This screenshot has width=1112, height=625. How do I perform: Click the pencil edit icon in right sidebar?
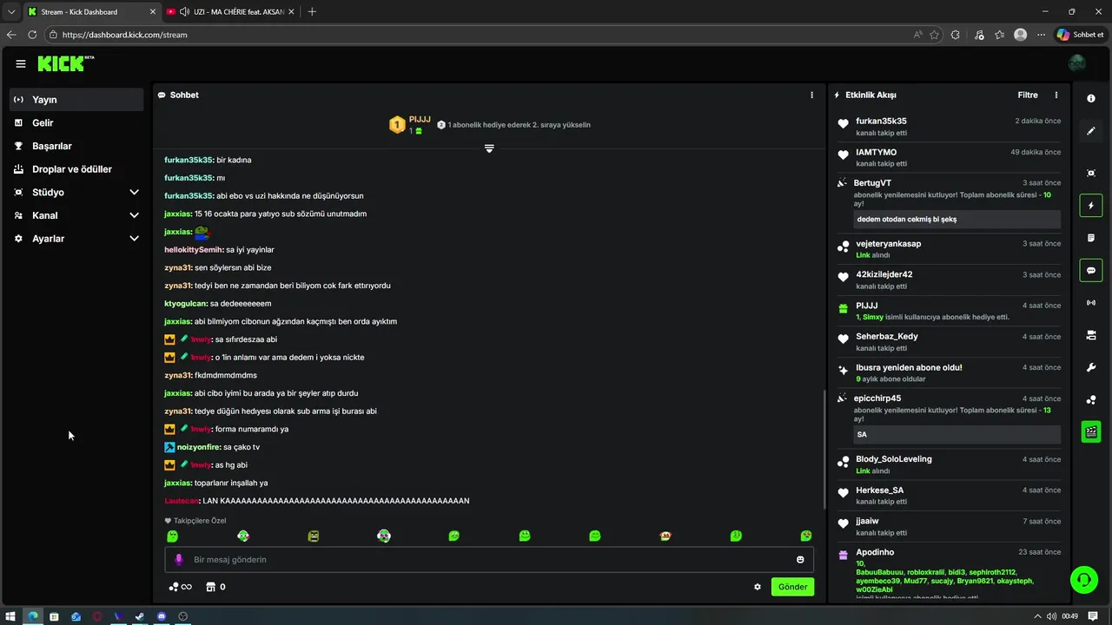pos(1091,131)
